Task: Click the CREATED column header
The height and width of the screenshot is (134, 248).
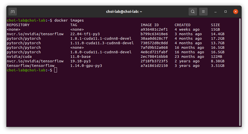Action: pyautogui.click(x=182, y=25)
